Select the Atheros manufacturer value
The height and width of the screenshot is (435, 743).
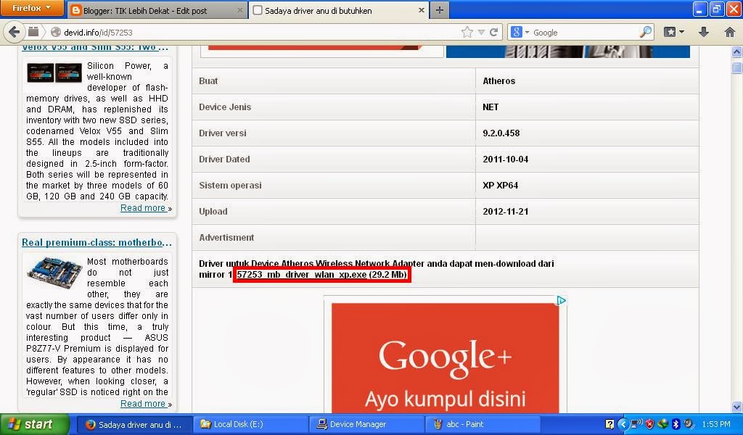(498, 81)
